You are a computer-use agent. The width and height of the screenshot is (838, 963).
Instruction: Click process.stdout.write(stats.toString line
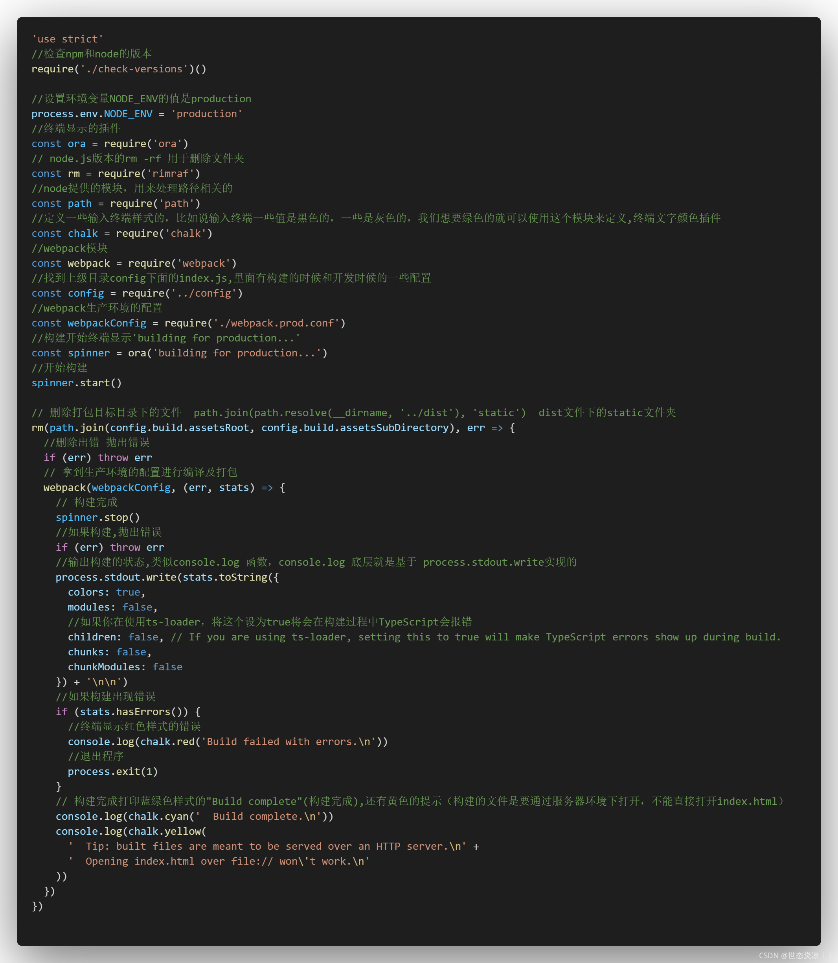click(x=167, y=577)
